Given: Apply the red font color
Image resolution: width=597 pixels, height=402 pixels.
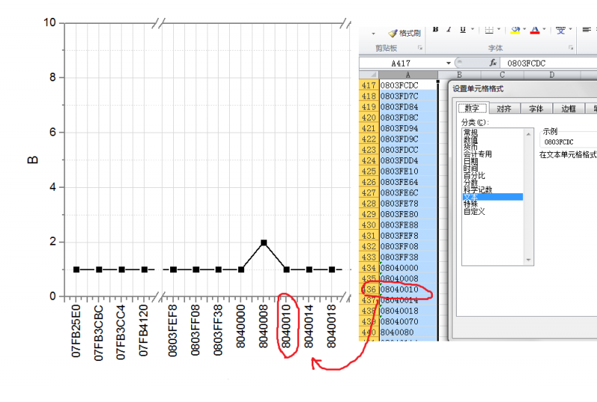Looking at the screenshot, I should coord(534,30).
